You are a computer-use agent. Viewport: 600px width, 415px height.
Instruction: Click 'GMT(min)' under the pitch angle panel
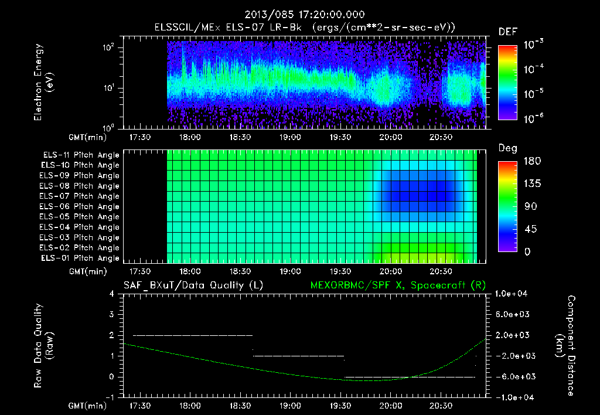87,272
